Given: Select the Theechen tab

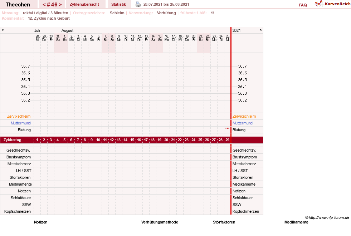Looking at the screenshot, I should [18, 5].
